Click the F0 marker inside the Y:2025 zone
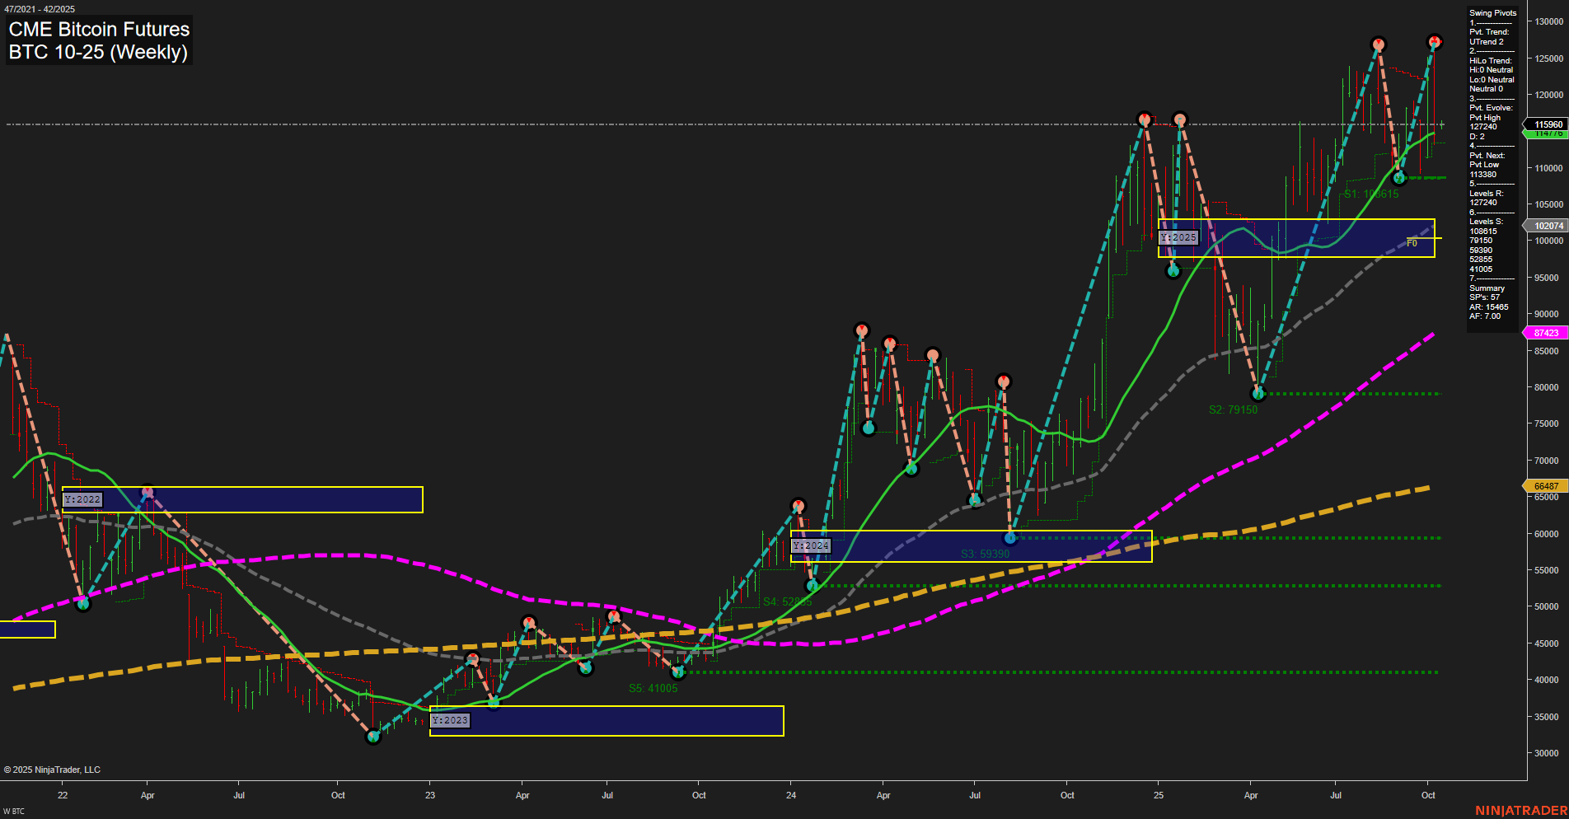1569x819 pixels. [1411, 241]
